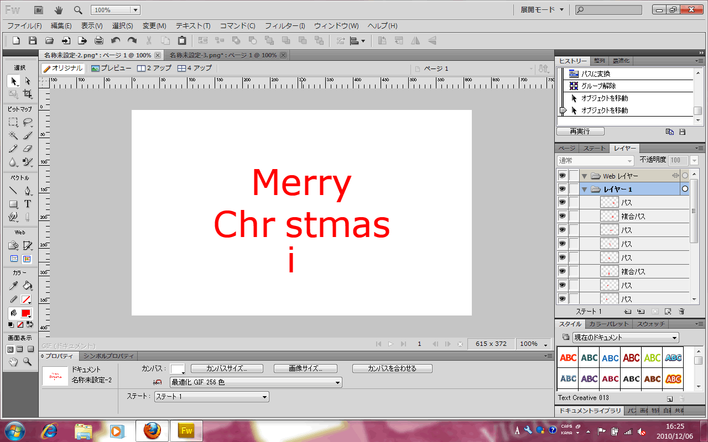Collapse the Web レイヤー triangle

(x=584, y=176)
